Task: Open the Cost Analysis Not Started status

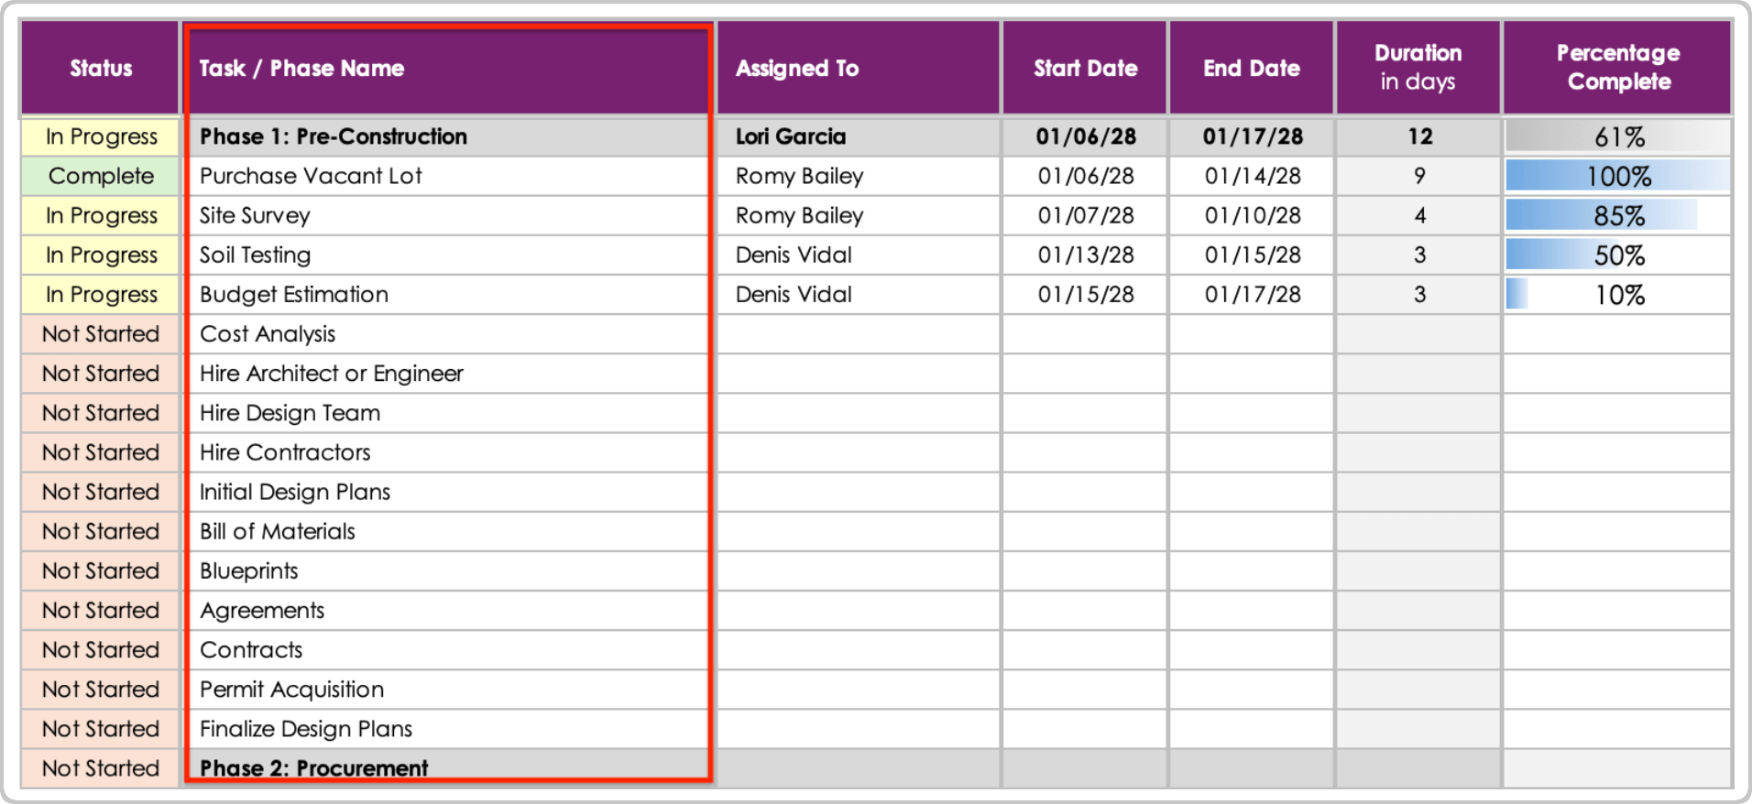Action: 101,334
